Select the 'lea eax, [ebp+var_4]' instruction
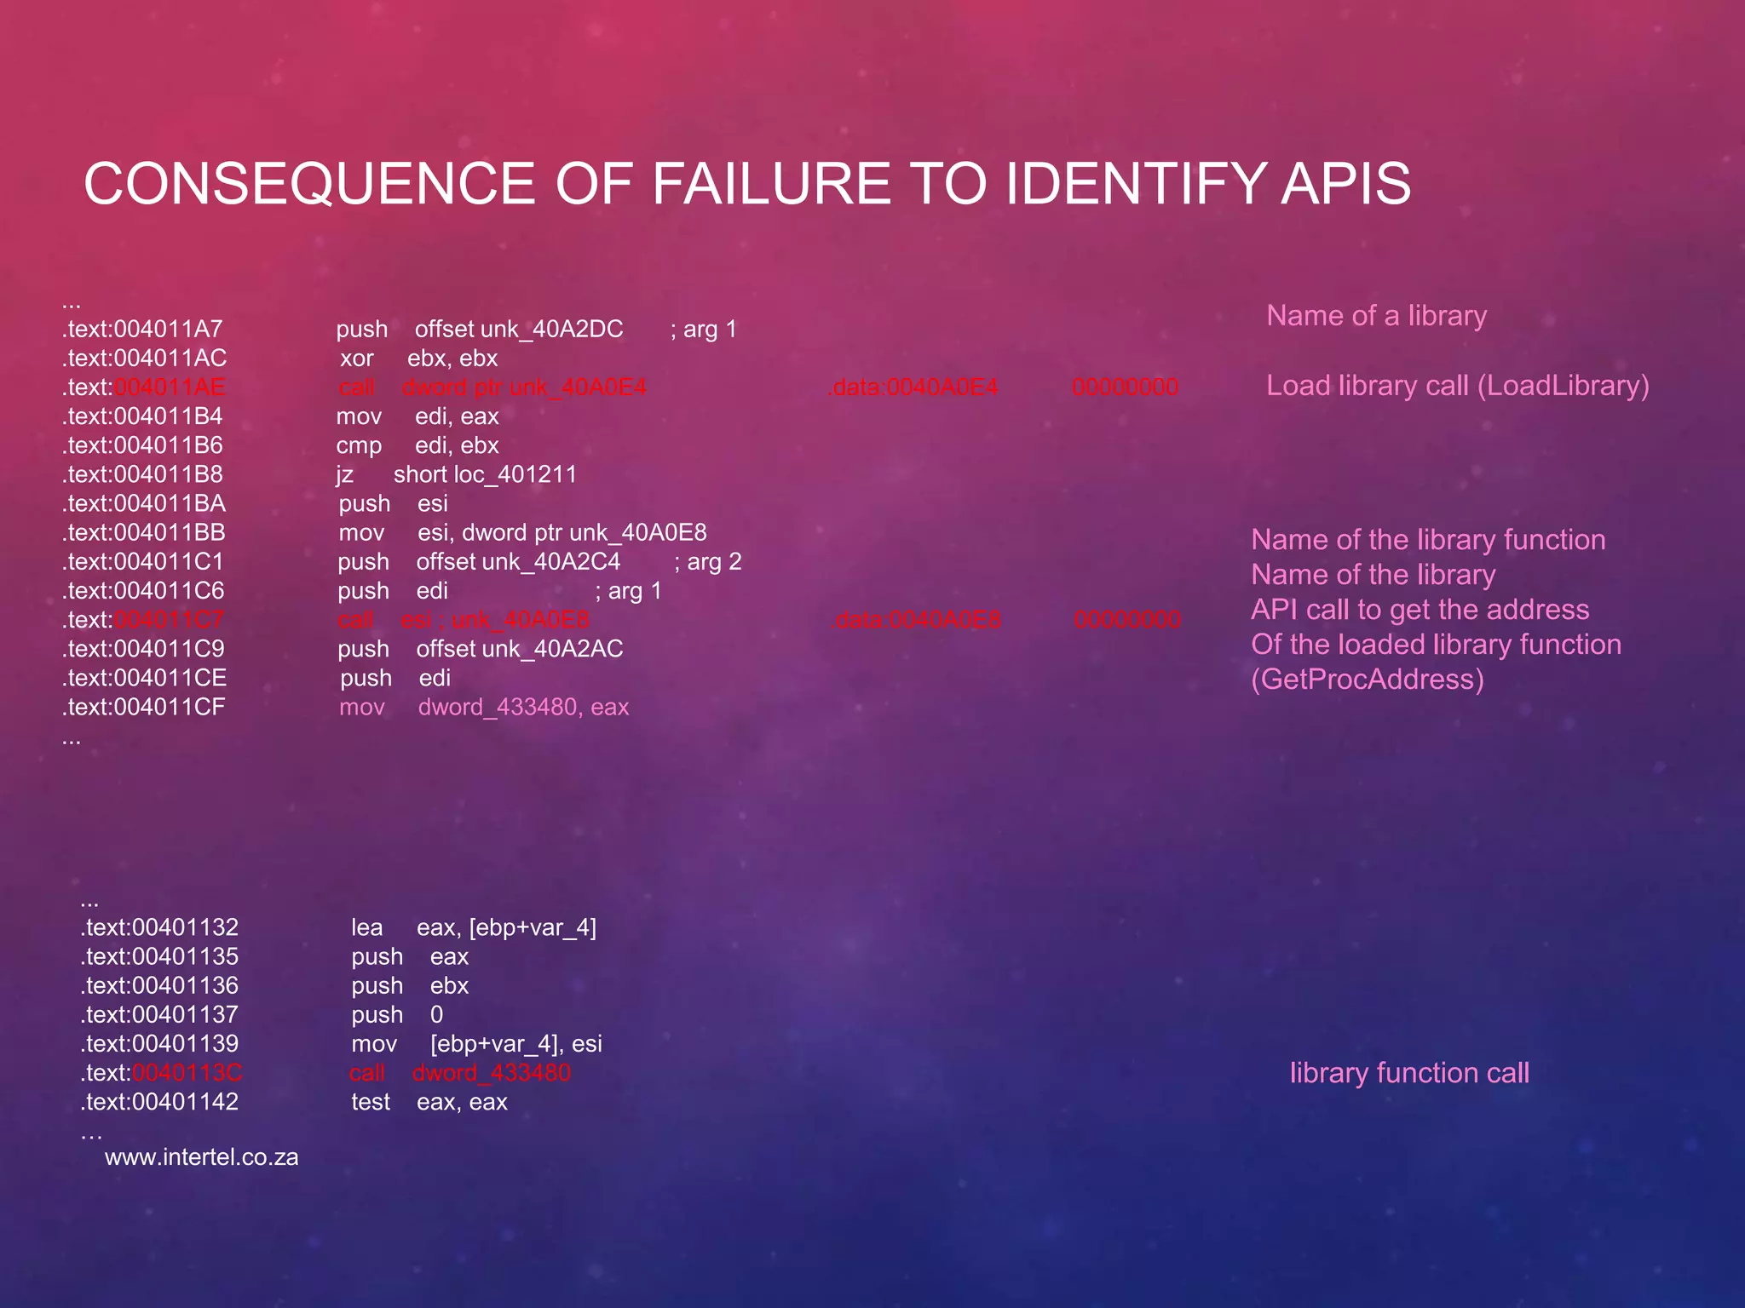 click(474, 927)
